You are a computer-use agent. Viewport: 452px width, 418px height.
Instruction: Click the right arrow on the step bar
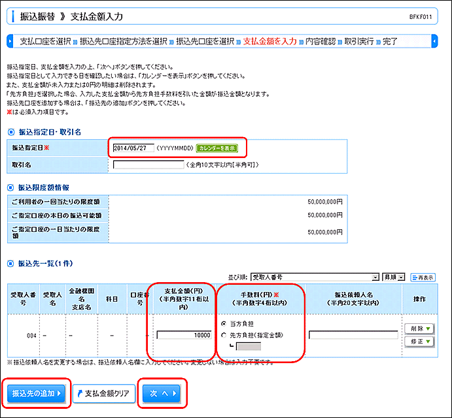pyautogui.click(x=435, y=41)
